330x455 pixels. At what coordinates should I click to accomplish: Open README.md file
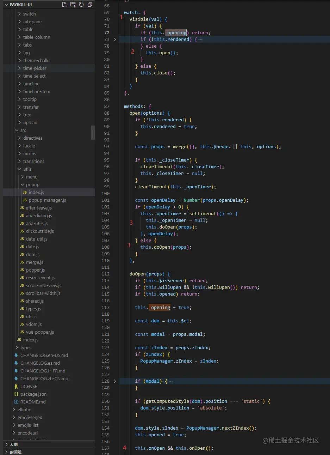[33, 402]
